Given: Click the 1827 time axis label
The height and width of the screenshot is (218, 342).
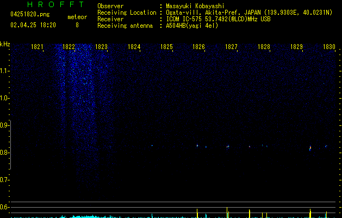Looking at the screenshot, I should [231, 47].
